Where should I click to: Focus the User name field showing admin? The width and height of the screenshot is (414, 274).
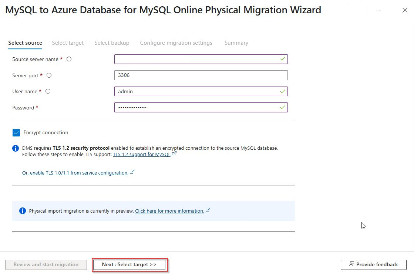201,91
